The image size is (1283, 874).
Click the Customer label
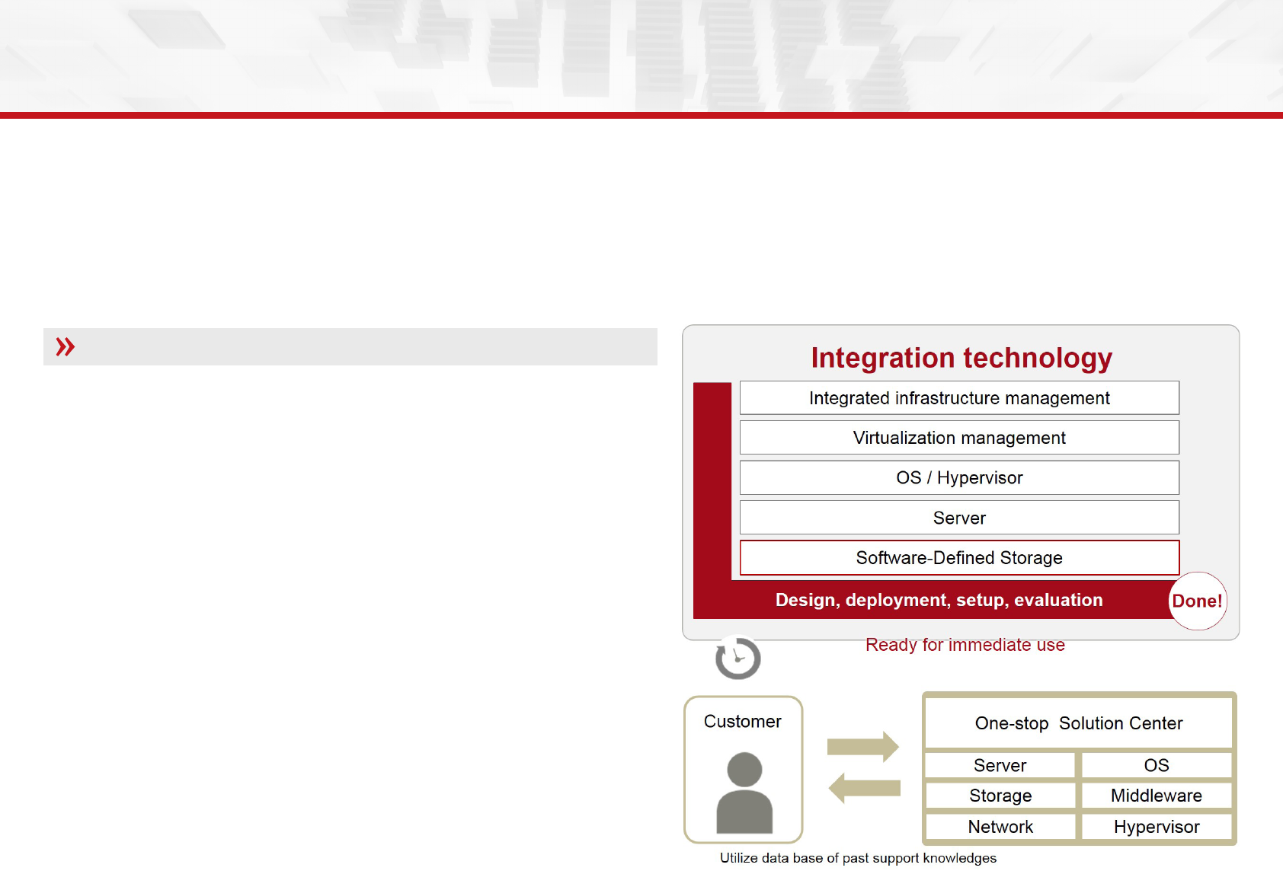click(x=743, y=721)
